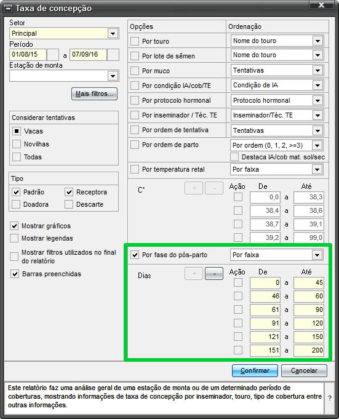Toggle Barras preenchidas checkbox
Image resolution: width=339 pixels, height=419 pixels.
point(15,274)
